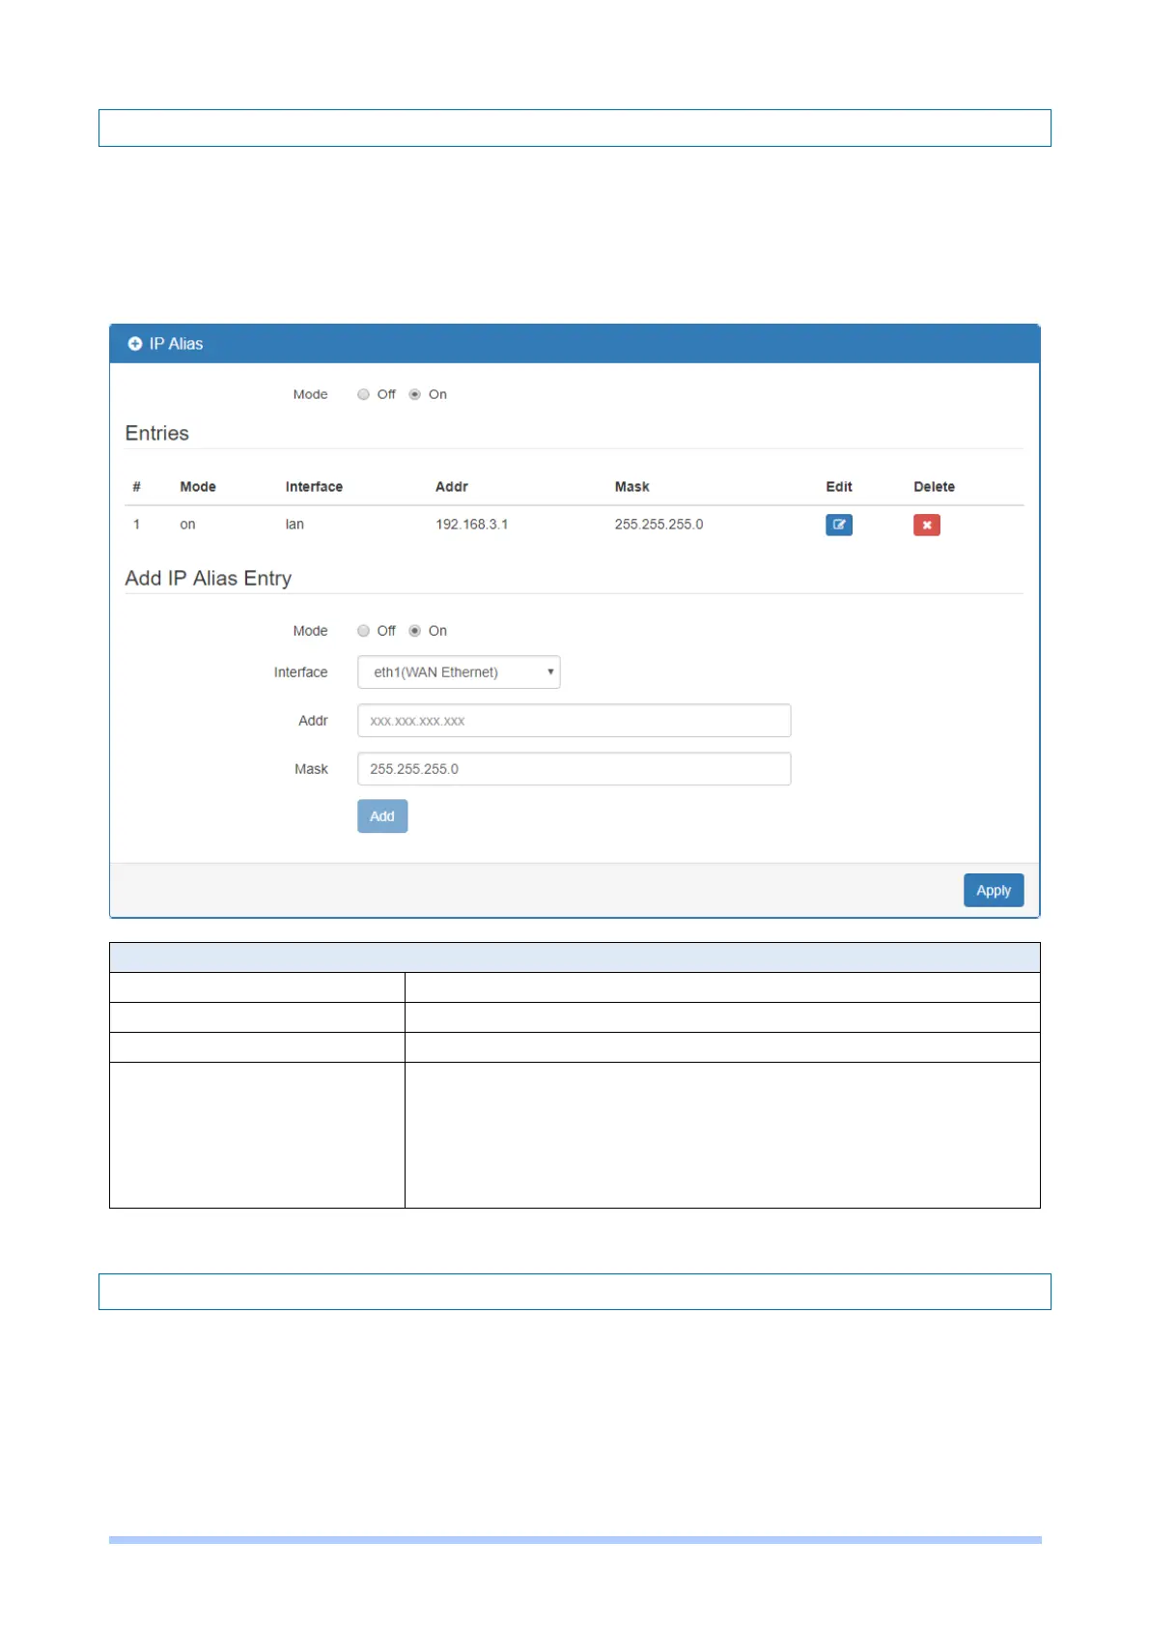Click the Entries heading
Image resolution: width=1150 pixels, height=1627 pixels.
coord(156,434)
